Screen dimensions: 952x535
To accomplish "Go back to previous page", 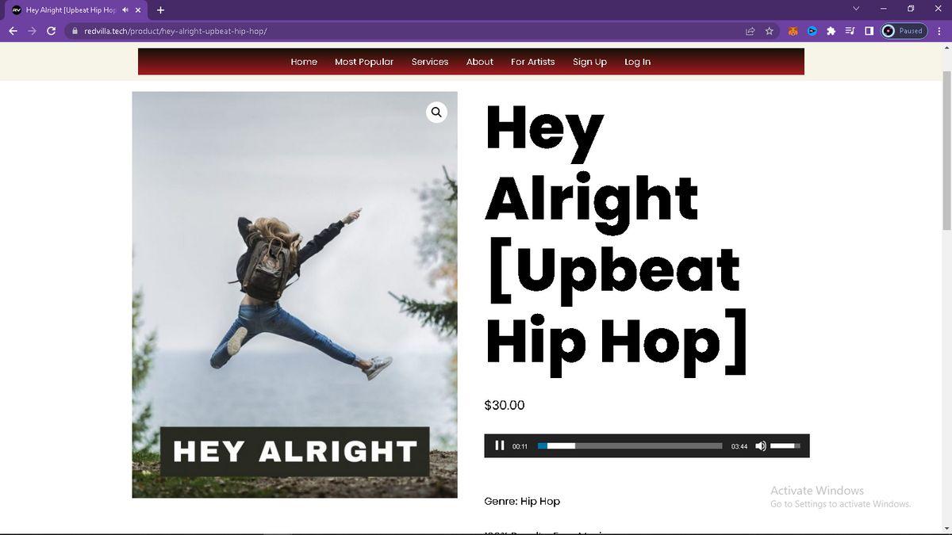I will (x=13, y=31).
